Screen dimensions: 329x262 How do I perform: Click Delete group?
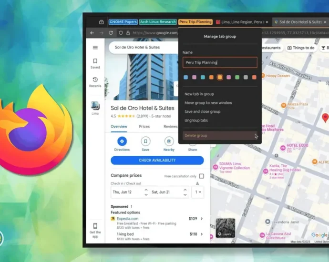click(220, 136)
